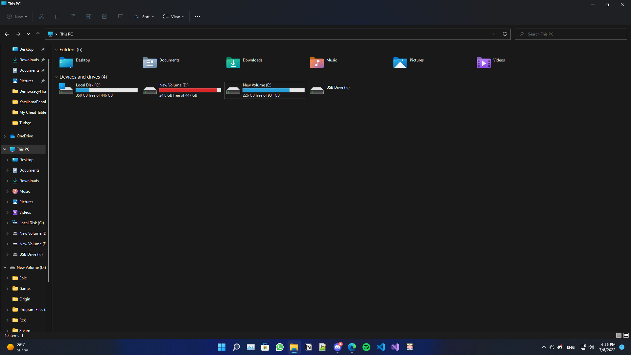The height and width of the screenshot is (355, 631).
Task: Open Spotify from the taskbar
Action: [366, 347]
